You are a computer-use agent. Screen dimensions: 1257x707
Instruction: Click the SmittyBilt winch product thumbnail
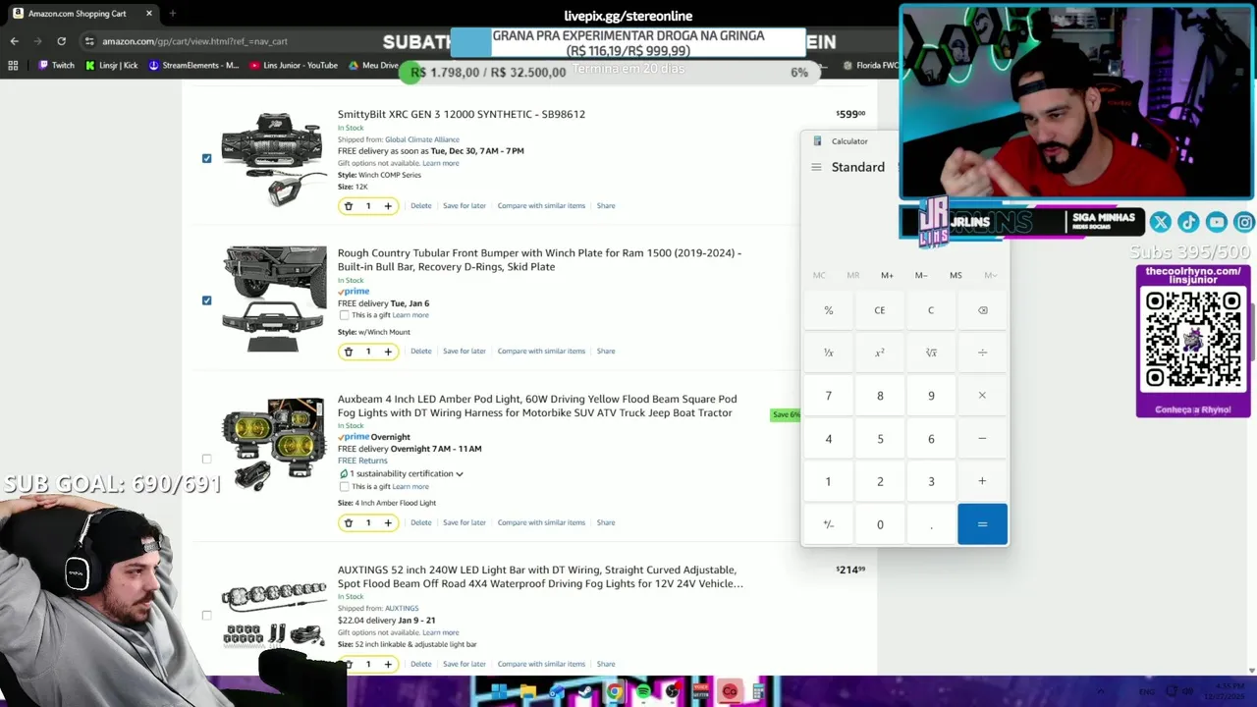[x=274, y=158]
